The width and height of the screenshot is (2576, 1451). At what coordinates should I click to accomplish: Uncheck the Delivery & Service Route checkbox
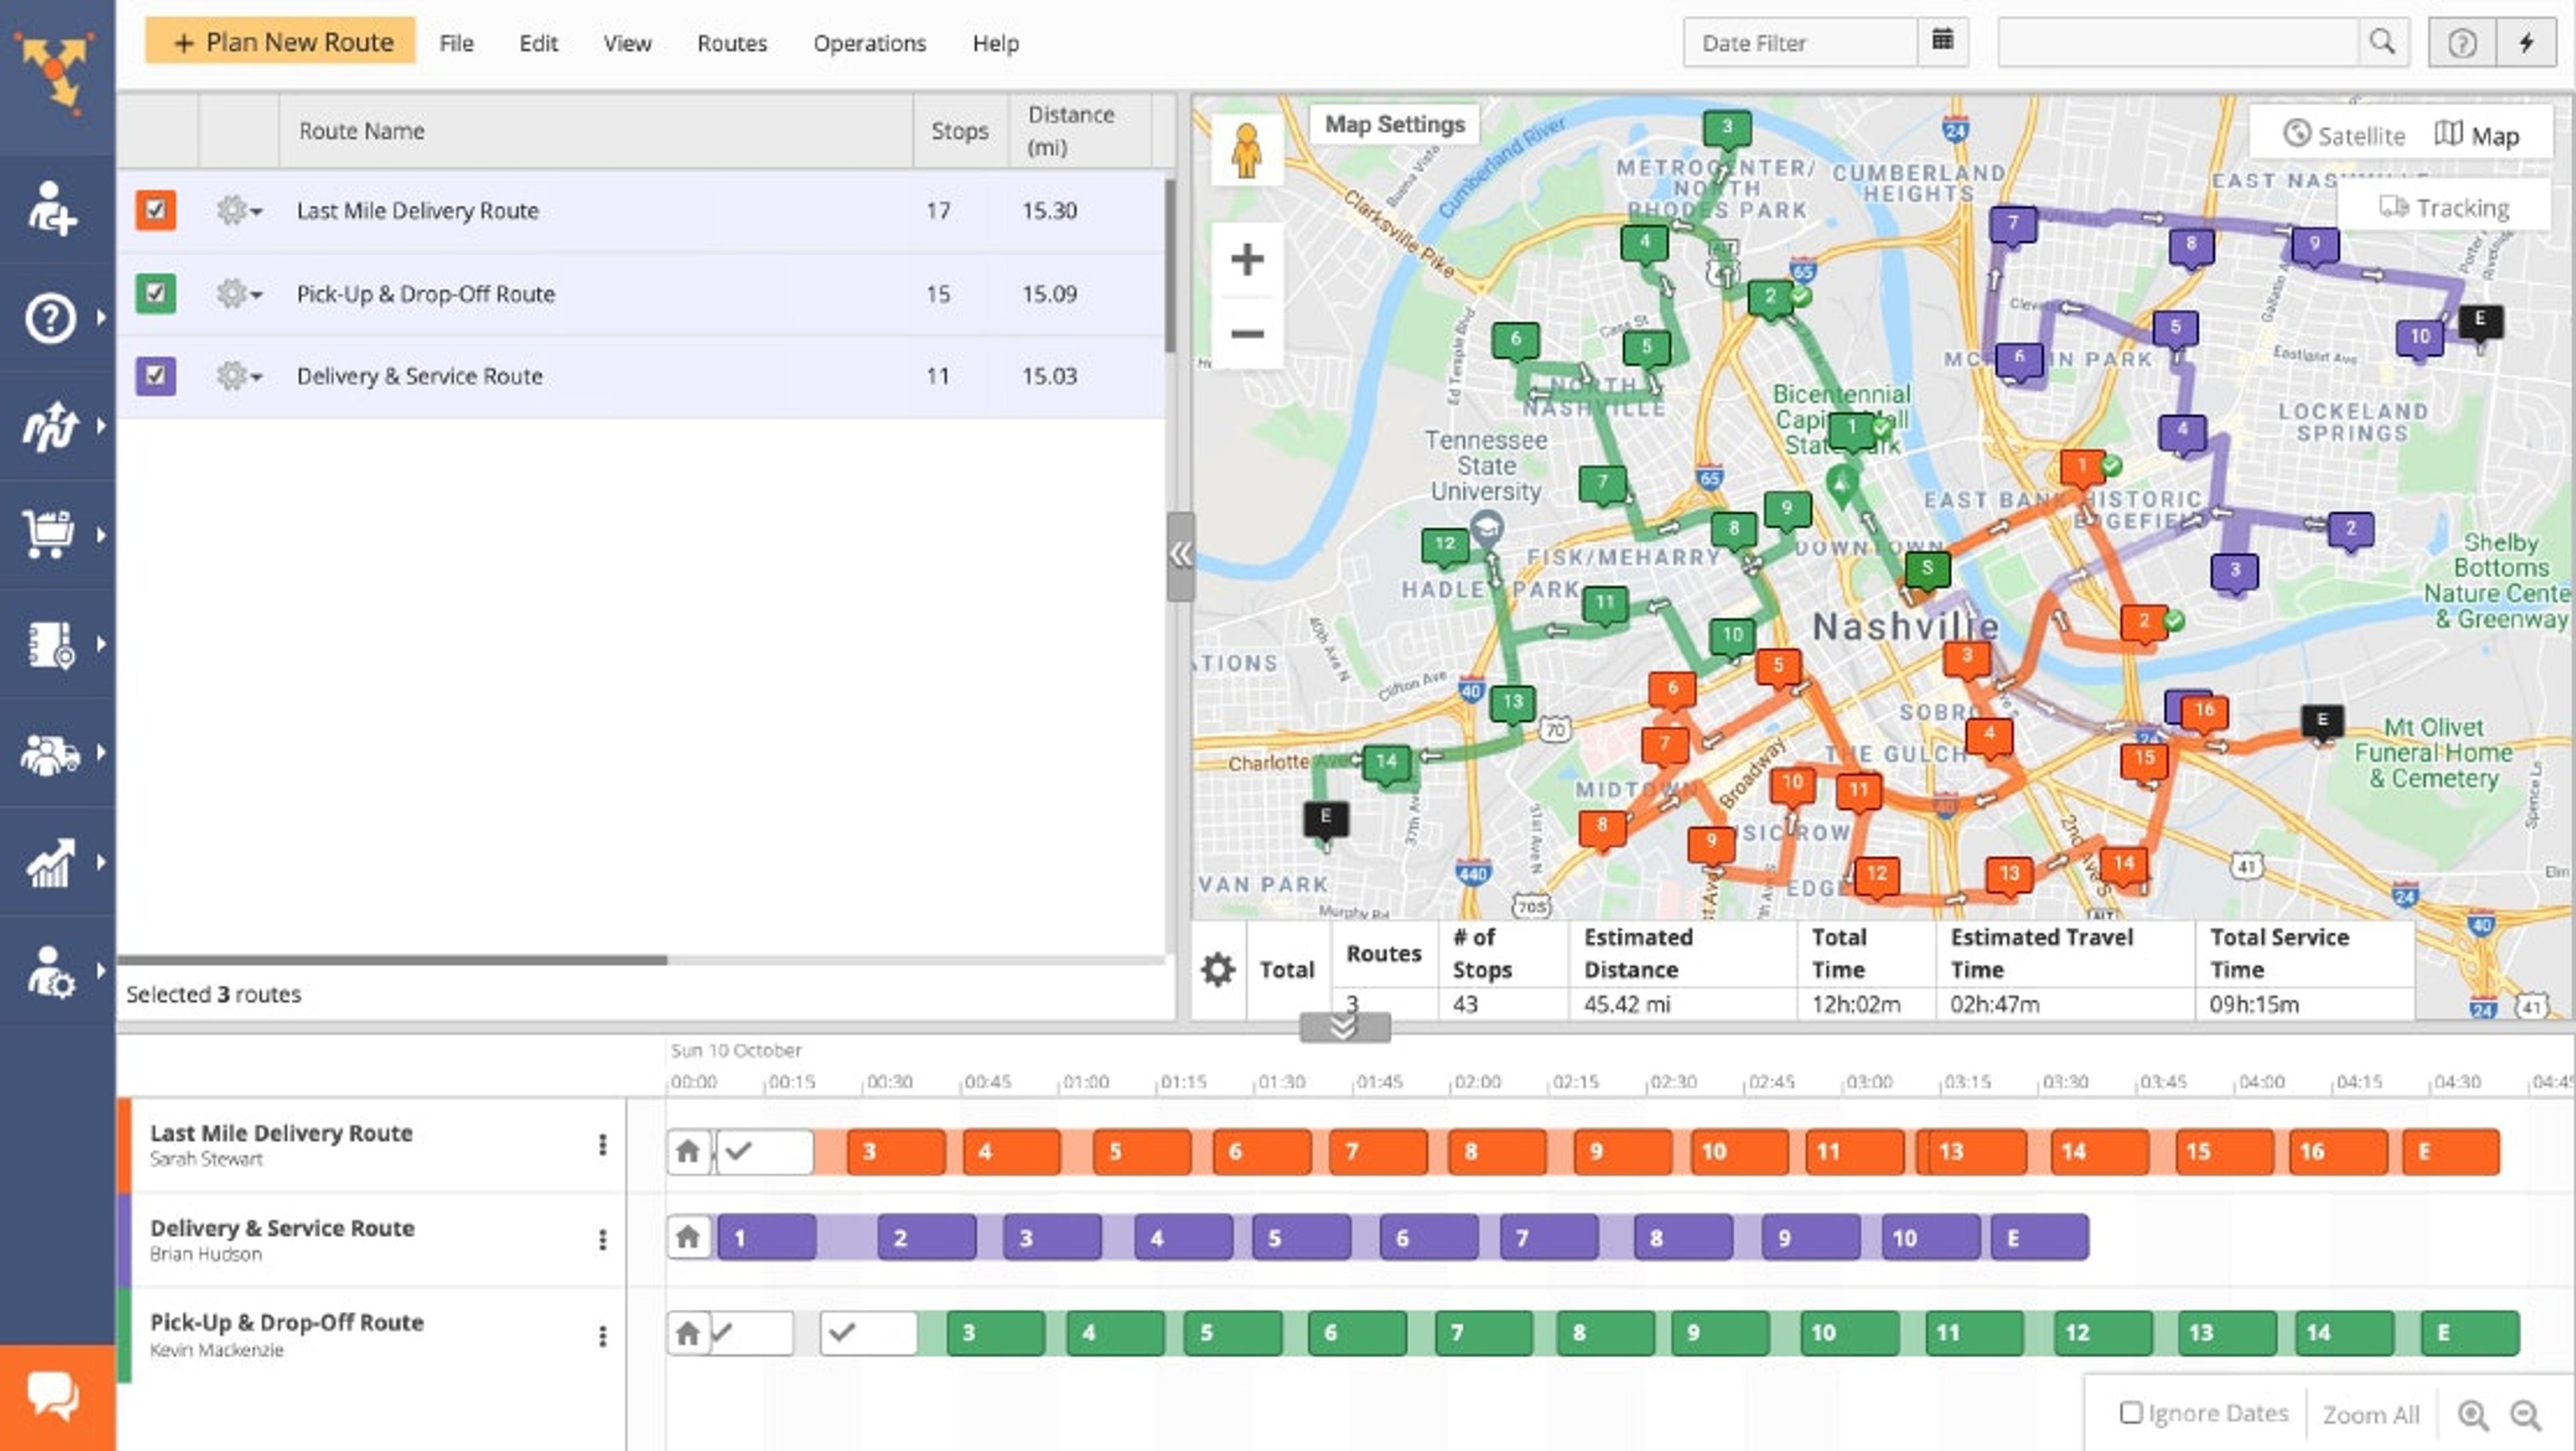[156, 376]
